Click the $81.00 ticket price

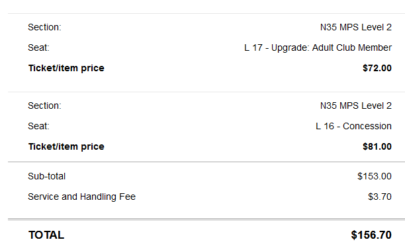(377, 146)
